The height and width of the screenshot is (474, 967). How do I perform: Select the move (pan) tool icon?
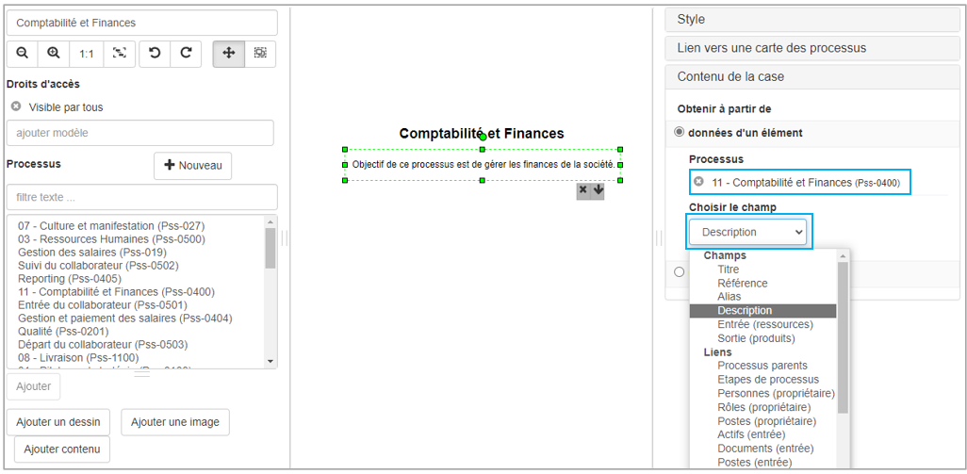(228, 54)
